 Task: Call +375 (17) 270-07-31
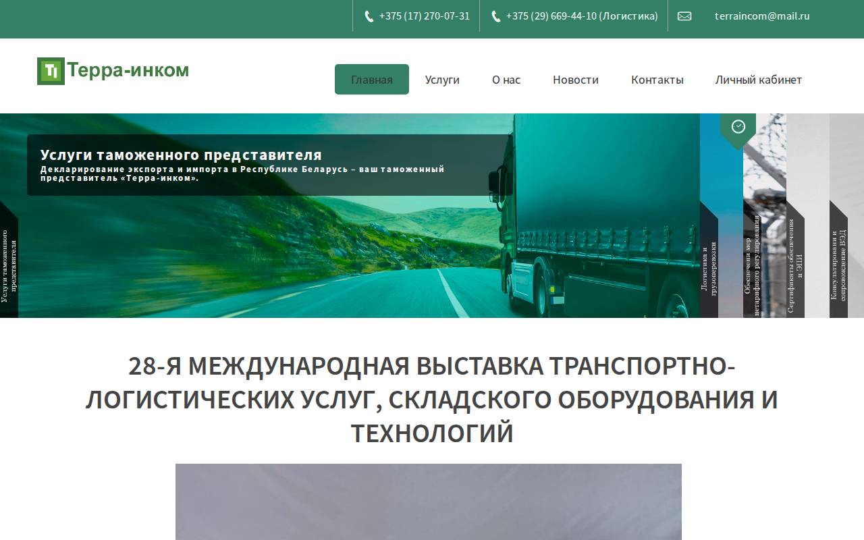[424, 16]
